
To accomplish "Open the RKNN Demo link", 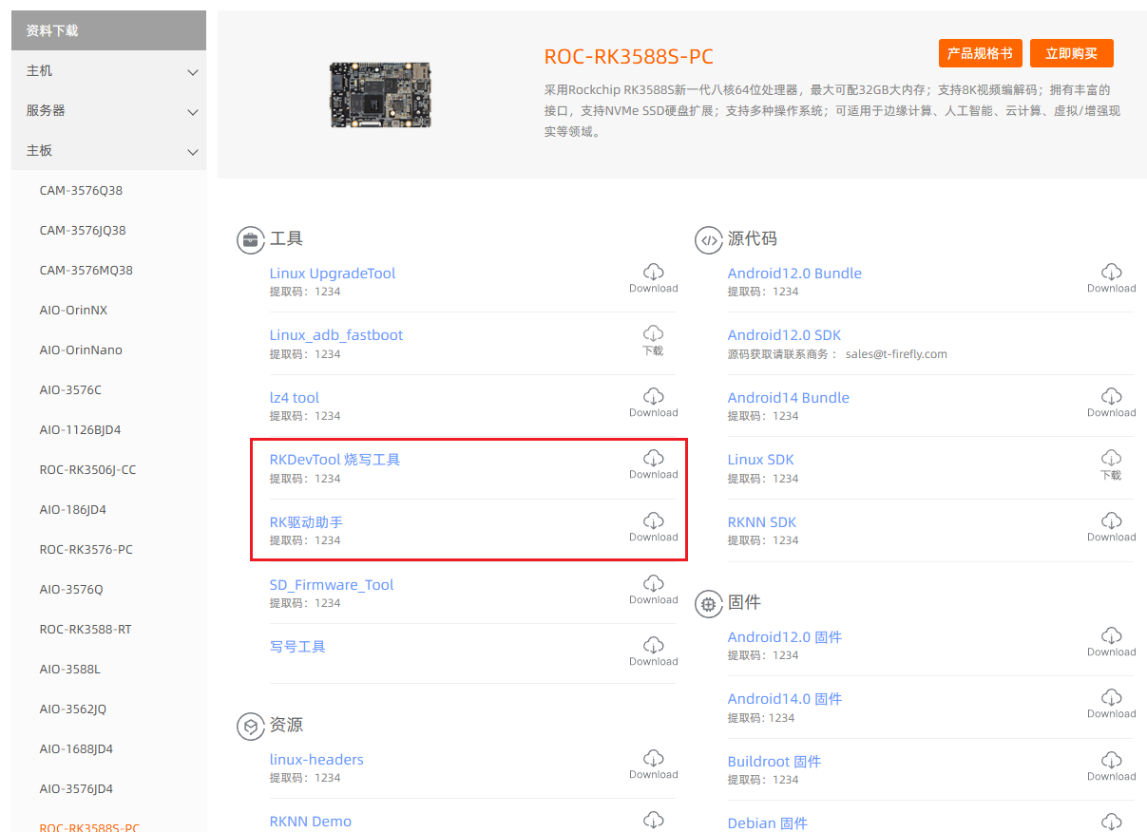I will point(311,822).
